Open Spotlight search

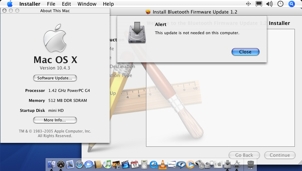pyautogui.click(x=292, y=4)
